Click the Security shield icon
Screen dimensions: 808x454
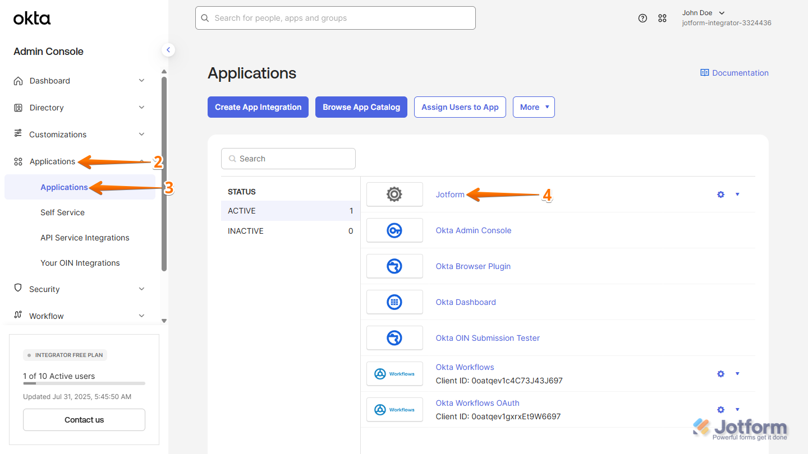point(19,289)
